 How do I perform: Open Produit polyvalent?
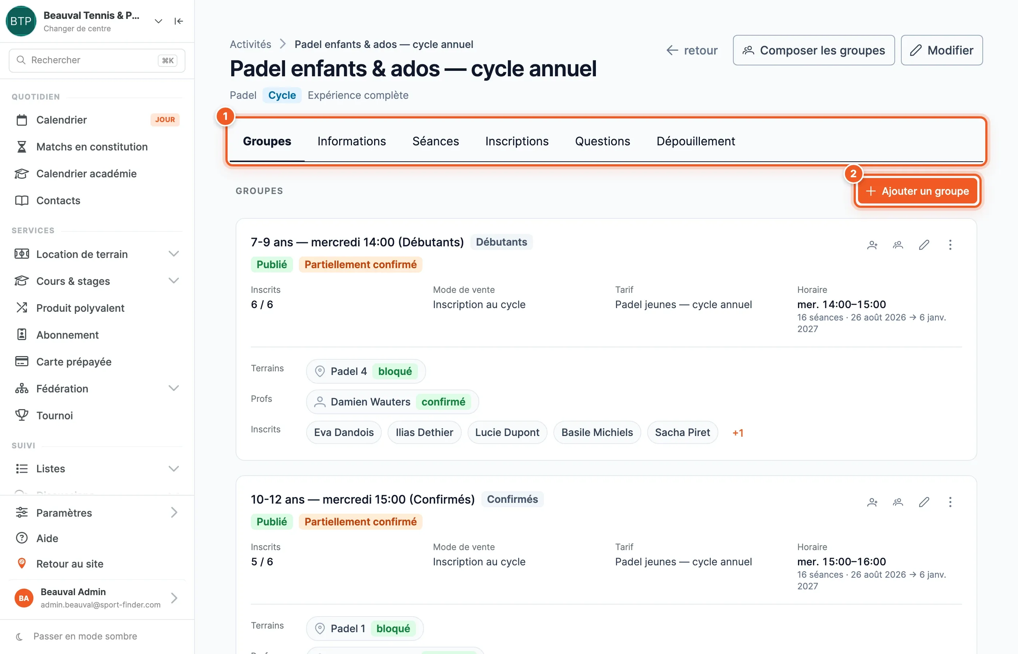click(97, 308)
